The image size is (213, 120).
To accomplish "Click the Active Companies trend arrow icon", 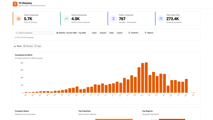I will coord(66,19).
